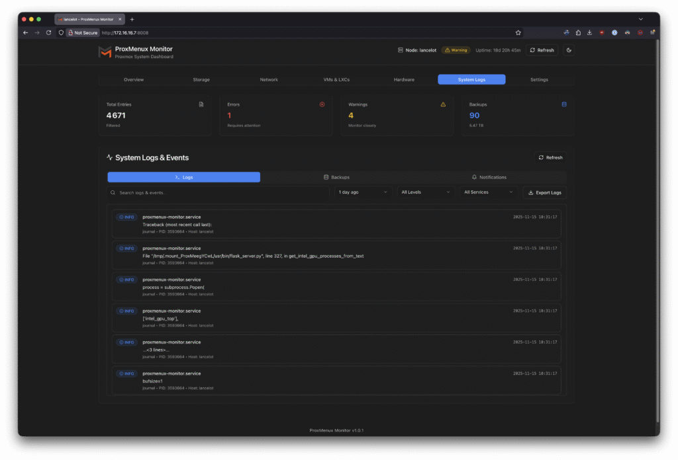The image size is (678, 460).
Task: Switch to the Notifications sub-tab
Action: tap(489, 177)
